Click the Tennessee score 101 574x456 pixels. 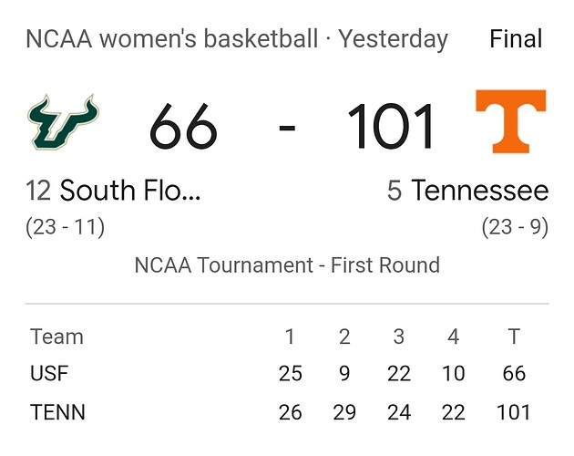click(391, 127)
